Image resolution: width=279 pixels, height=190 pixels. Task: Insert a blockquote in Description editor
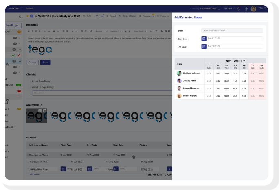(45, 31)
